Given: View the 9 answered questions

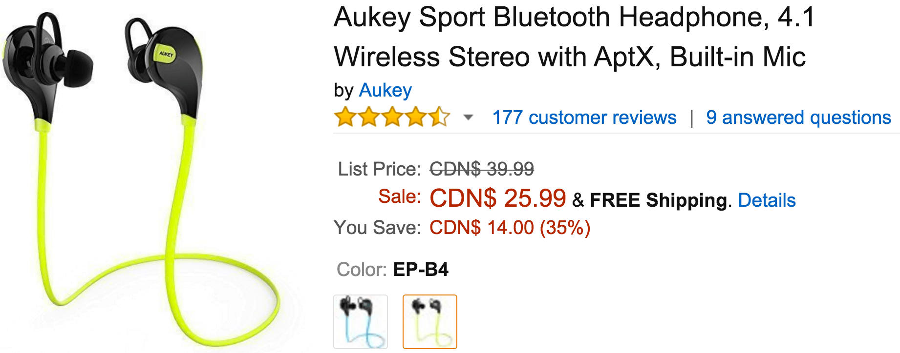Looking at the screenshot, I should 798,118.
